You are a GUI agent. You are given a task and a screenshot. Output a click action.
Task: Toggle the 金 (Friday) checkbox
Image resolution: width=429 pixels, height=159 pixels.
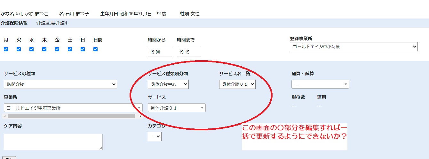point(57,49)
